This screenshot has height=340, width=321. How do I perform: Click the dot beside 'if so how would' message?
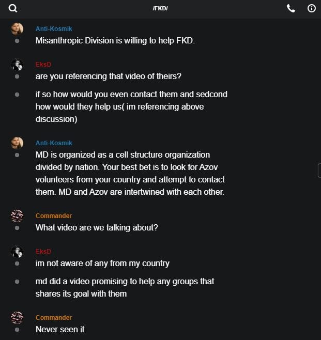pyautogui.click(x=17, y=95)
